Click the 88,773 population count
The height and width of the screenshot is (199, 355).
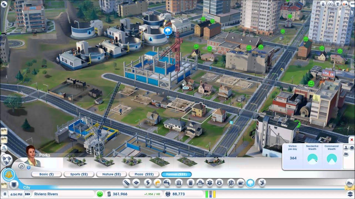click(x=179, y=194)
